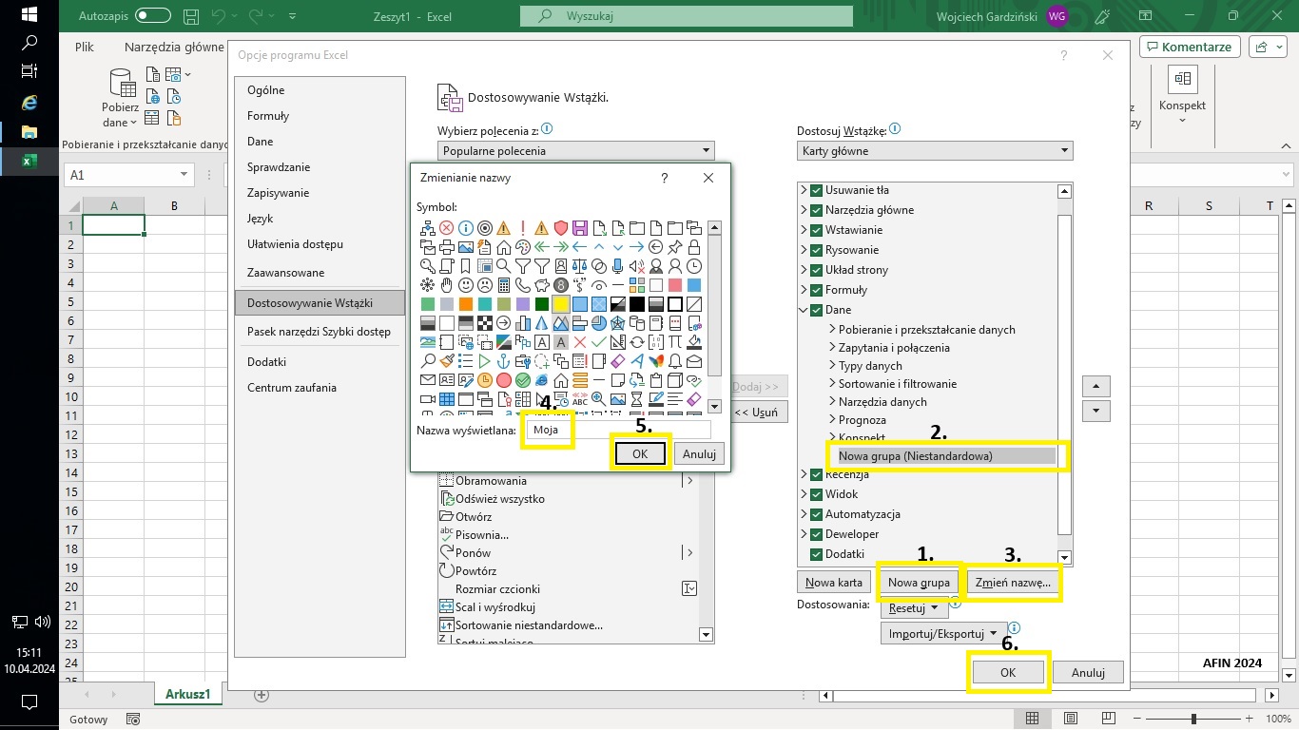Pick the blue info circle symbol
1299x730 pixels.
pos(466,228)
